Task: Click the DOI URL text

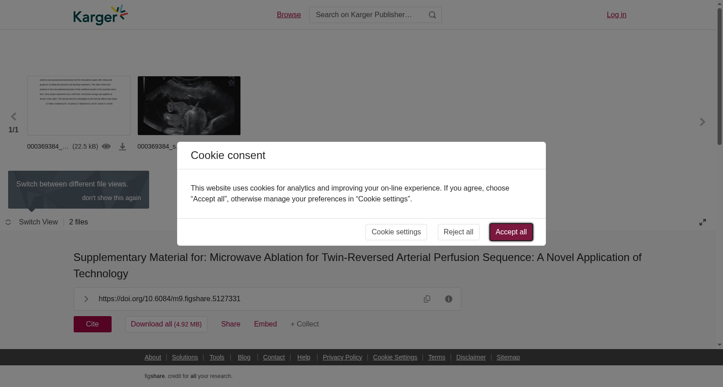Action: point(169,299)
